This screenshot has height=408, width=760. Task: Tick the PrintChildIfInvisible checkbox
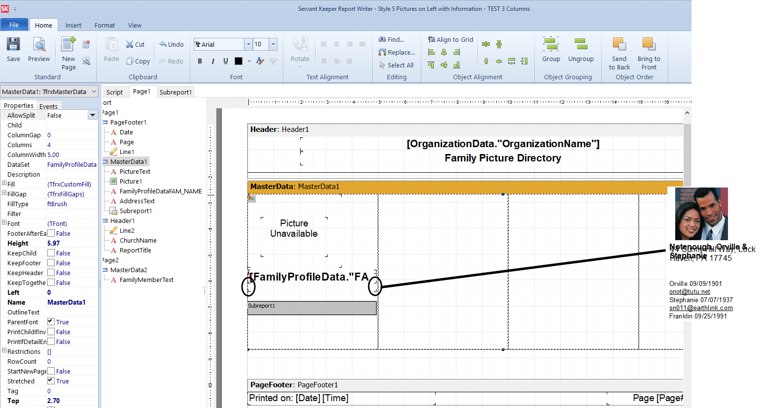[51, 332]
